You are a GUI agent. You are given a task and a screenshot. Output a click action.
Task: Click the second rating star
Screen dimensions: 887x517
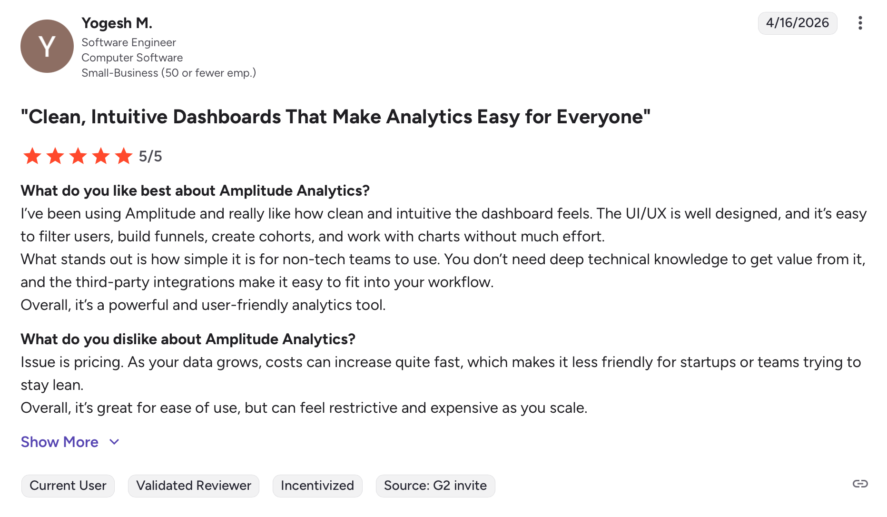point(55,156)
